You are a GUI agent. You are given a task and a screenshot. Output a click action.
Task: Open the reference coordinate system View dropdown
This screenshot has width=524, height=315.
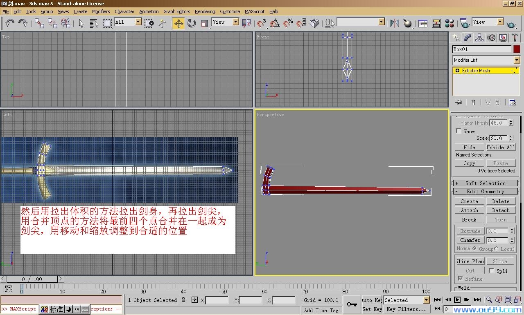pyautogui.click(x=225, y=22)
